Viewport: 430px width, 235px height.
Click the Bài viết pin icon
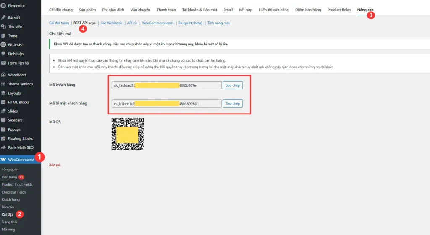[3, 18]
